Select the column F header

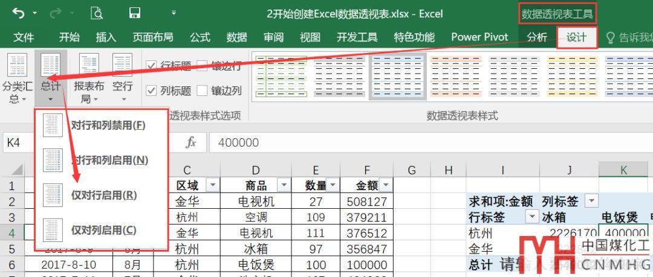[x=366, y=170]
